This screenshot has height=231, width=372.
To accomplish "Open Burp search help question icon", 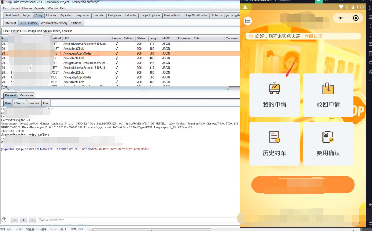I will [x=4, y=220].
